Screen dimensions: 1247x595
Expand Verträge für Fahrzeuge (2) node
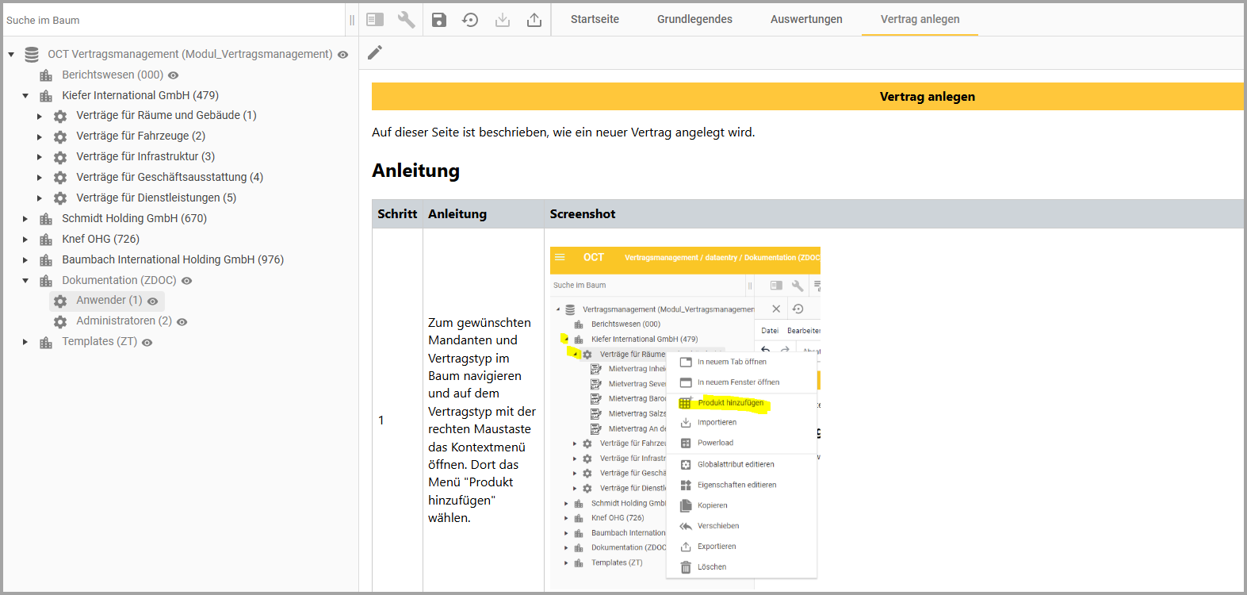[40, 137]
